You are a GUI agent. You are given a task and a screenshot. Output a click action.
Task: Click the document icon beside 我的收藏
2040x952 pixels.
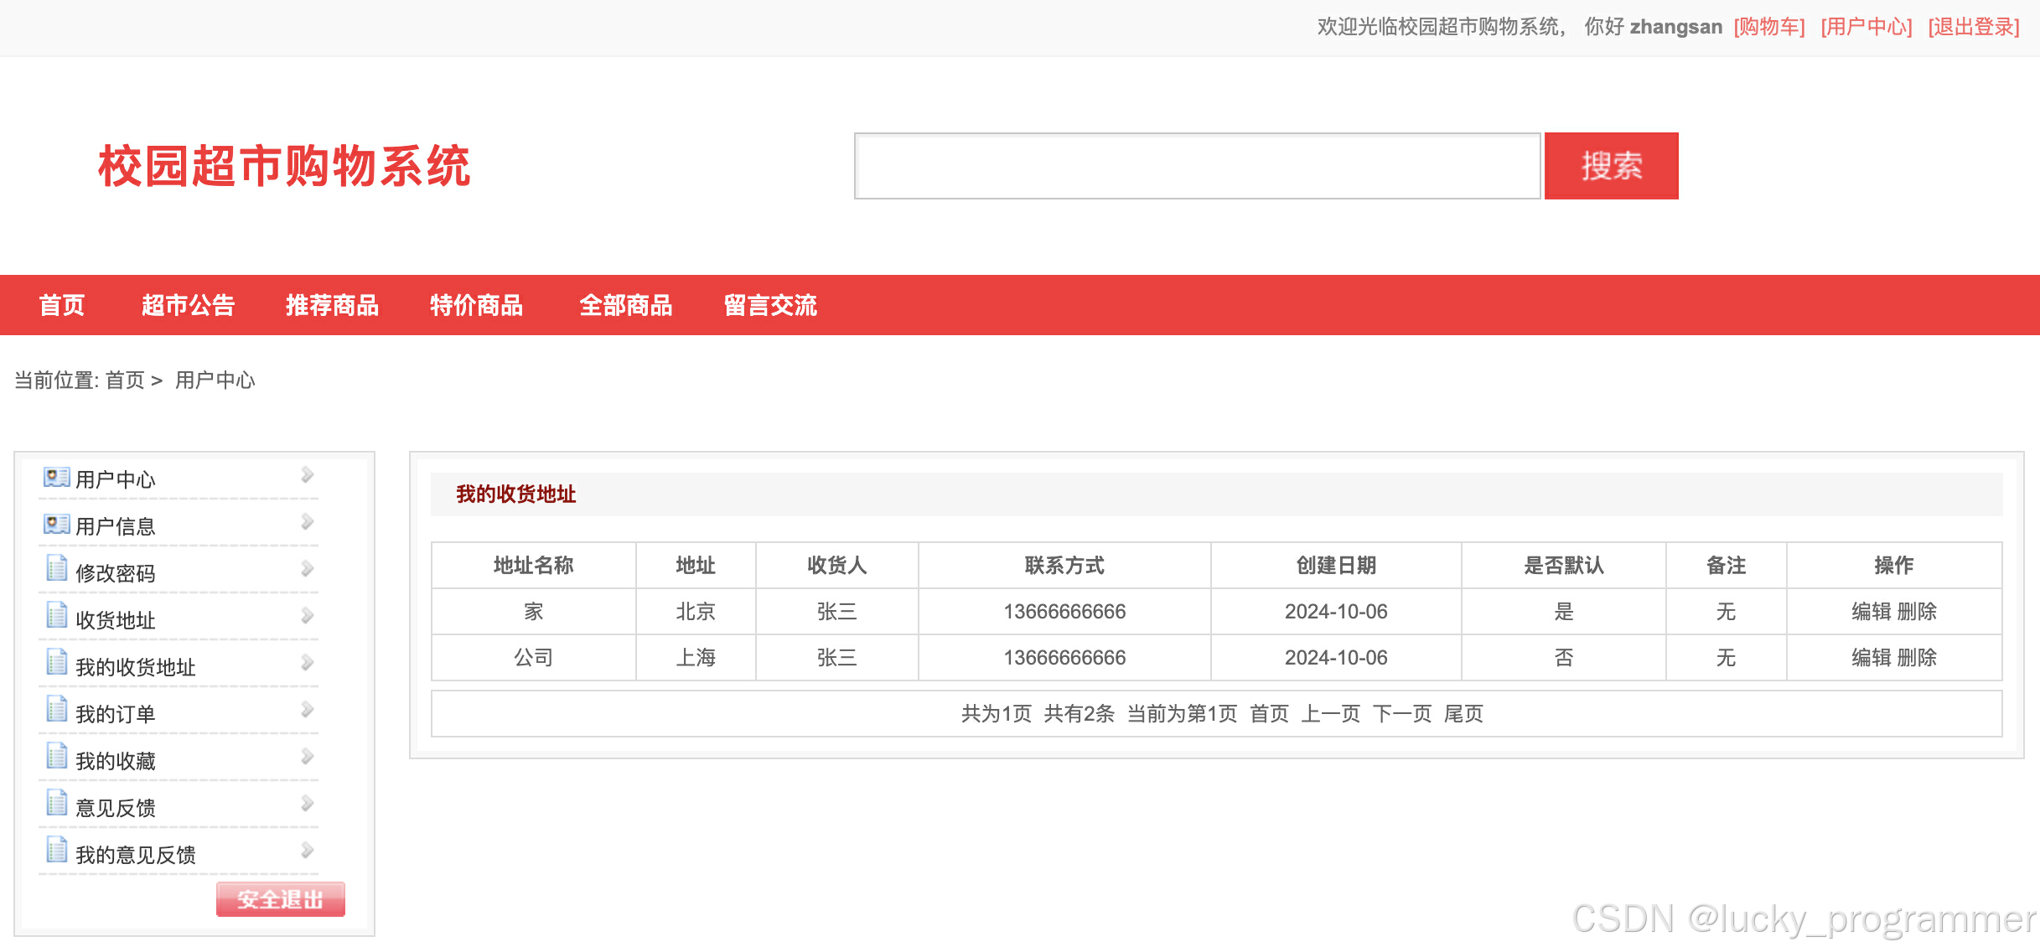tap(56, 757)
